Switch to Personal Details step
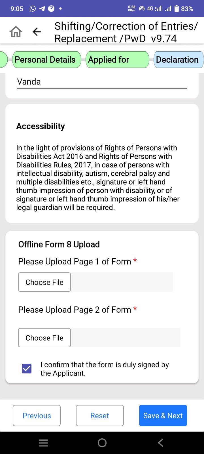Screen dimensions: 204x454 pos(47,60)
